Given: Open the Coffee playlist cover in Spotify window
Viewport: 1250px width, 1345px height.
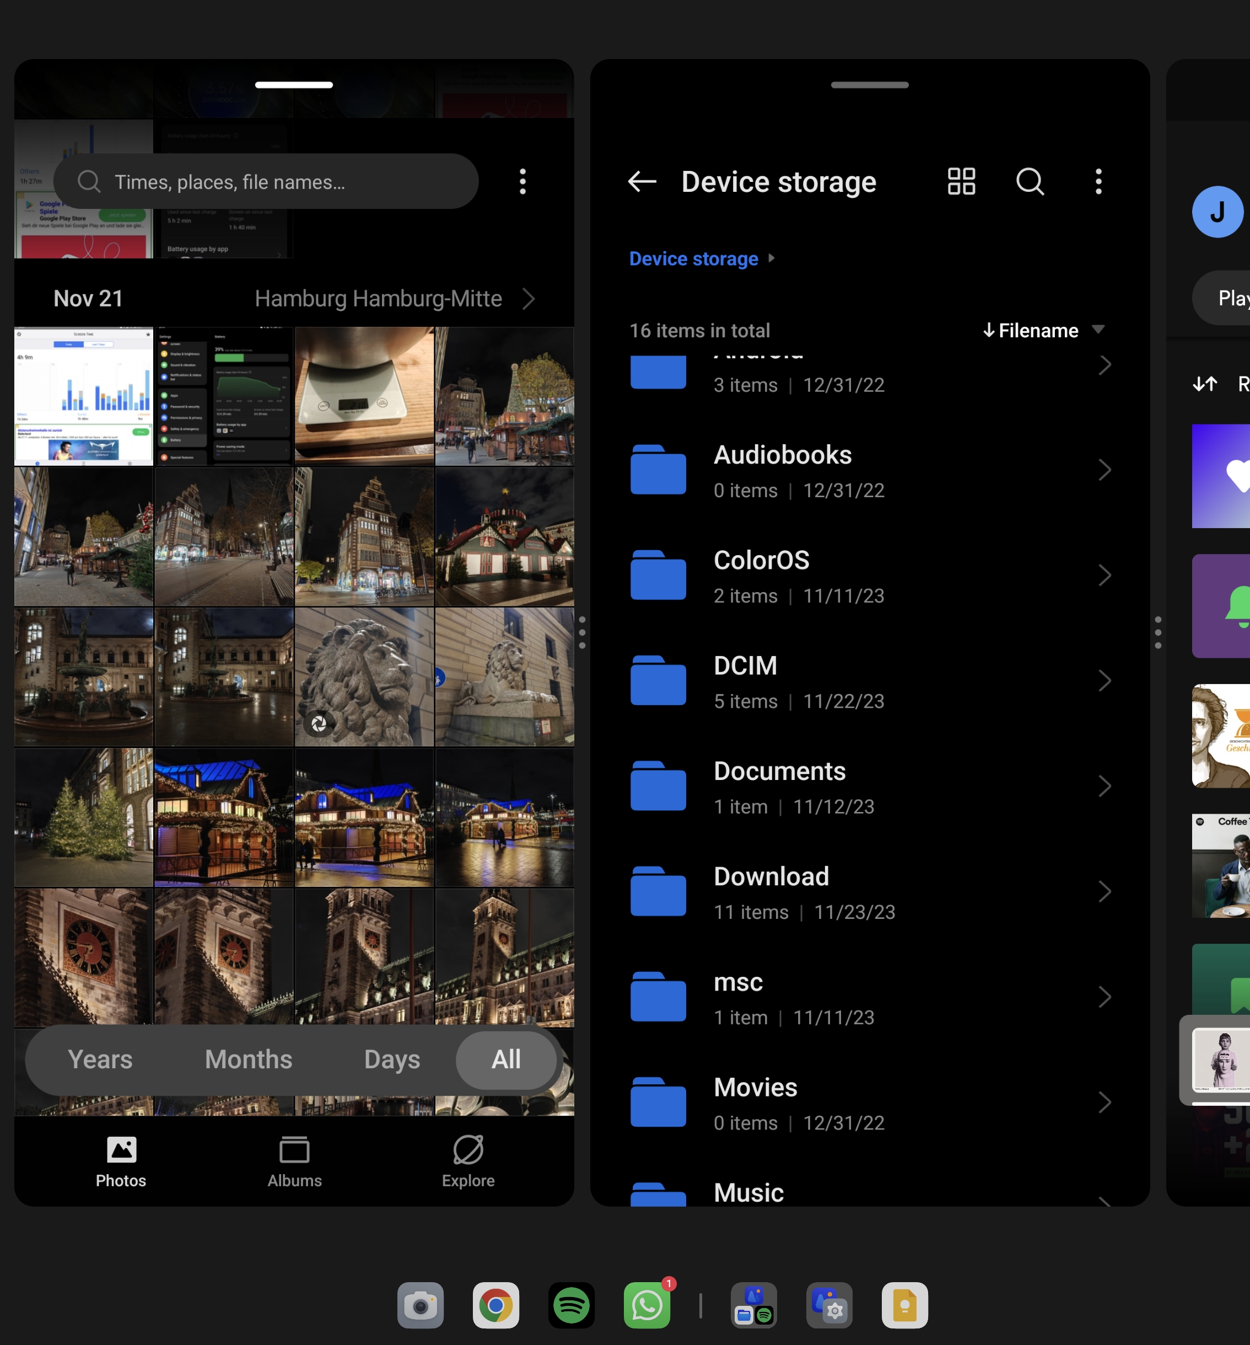Looking at the screenshot, I should (x=1221, y=866).
